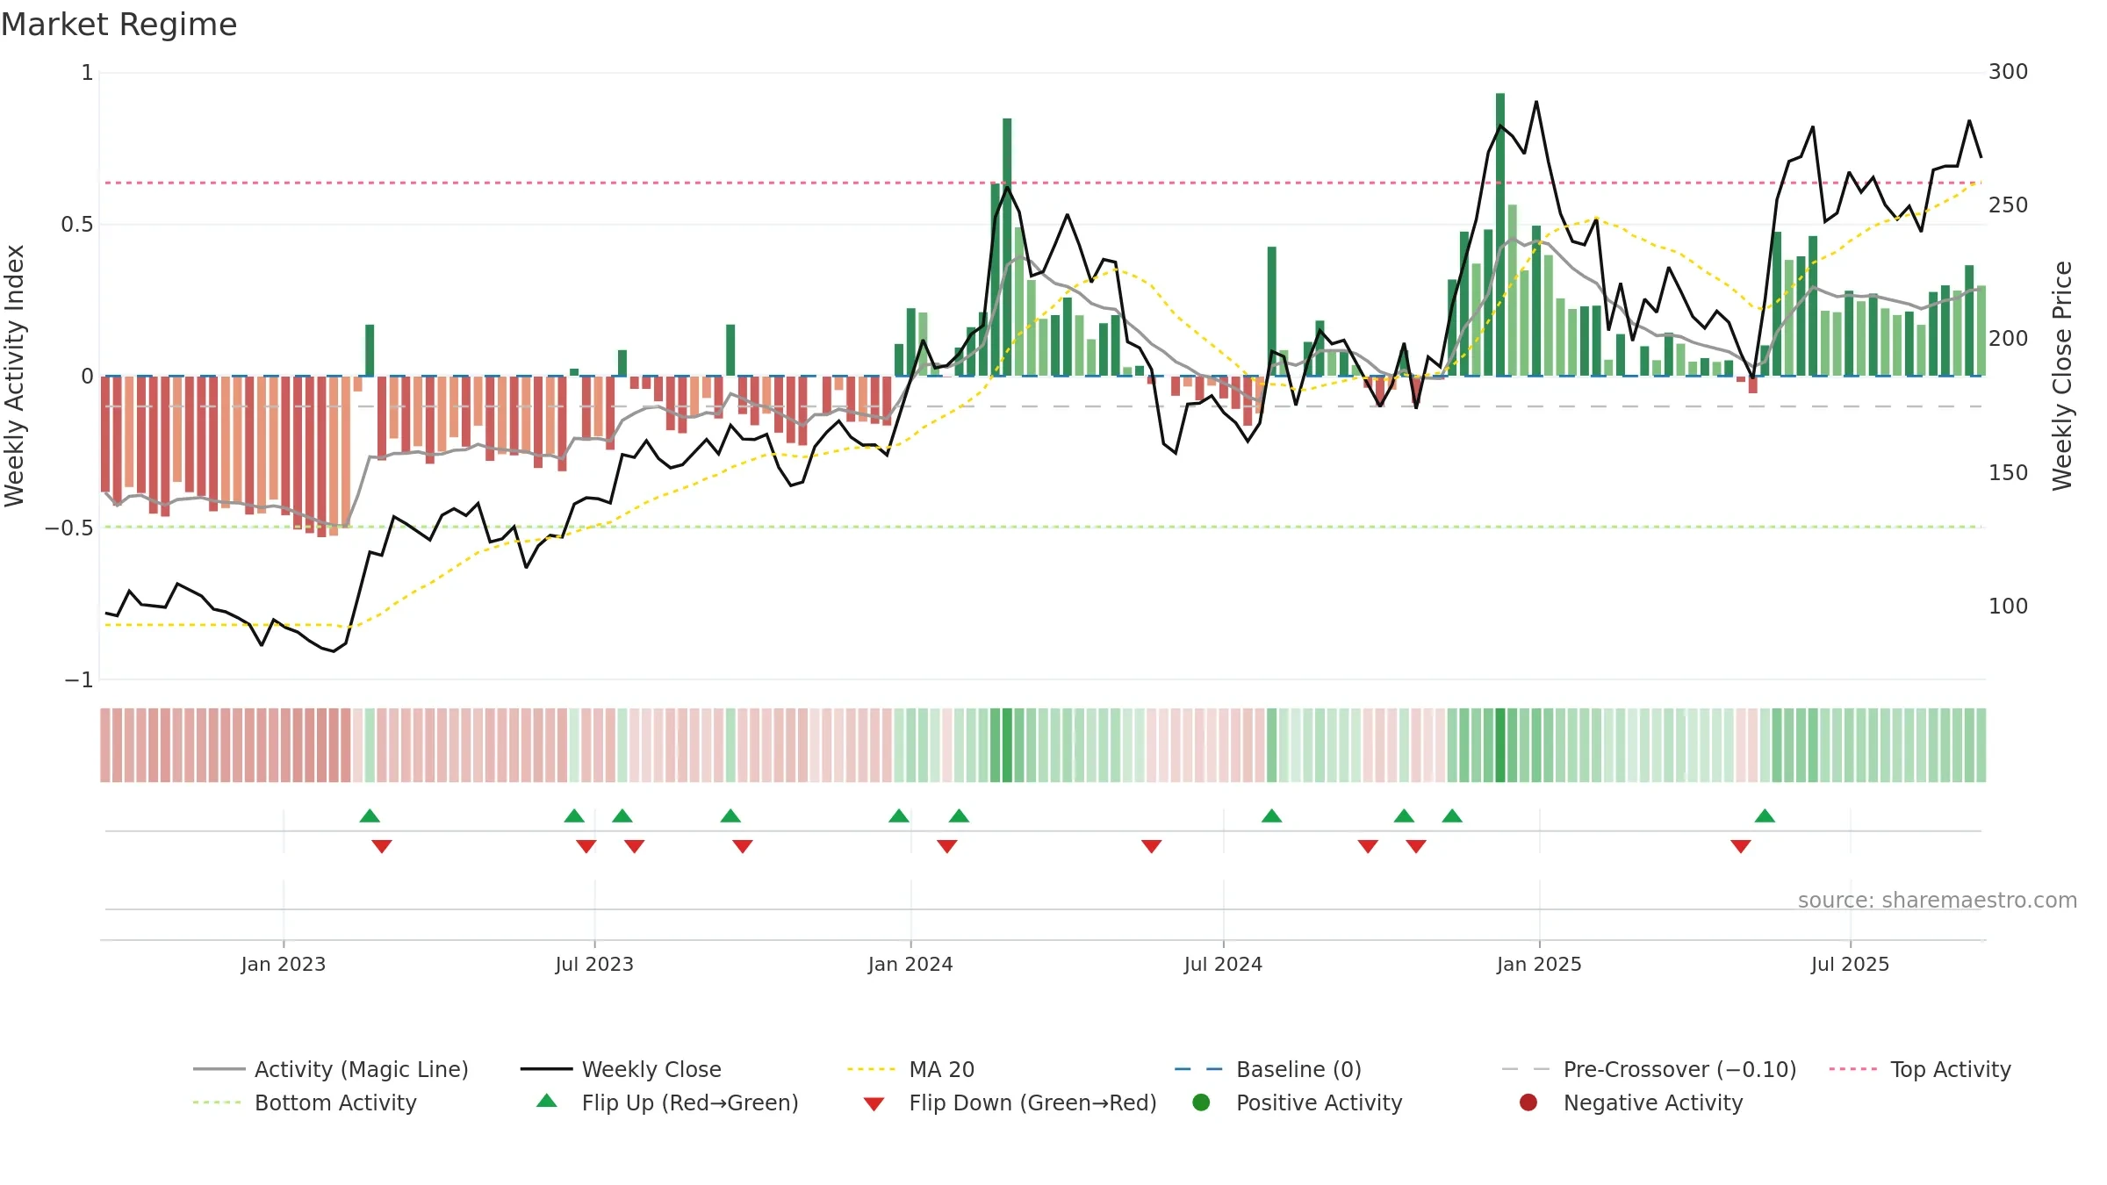Toggle the Activity (Magic Line) legend entry
This screenshot has height=1185, width=2107.
pyautogui.click(x=331, y=1069)
